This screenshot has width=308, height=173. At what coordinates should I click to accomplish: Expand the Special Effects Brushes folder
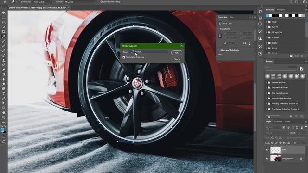click(267, 98)
